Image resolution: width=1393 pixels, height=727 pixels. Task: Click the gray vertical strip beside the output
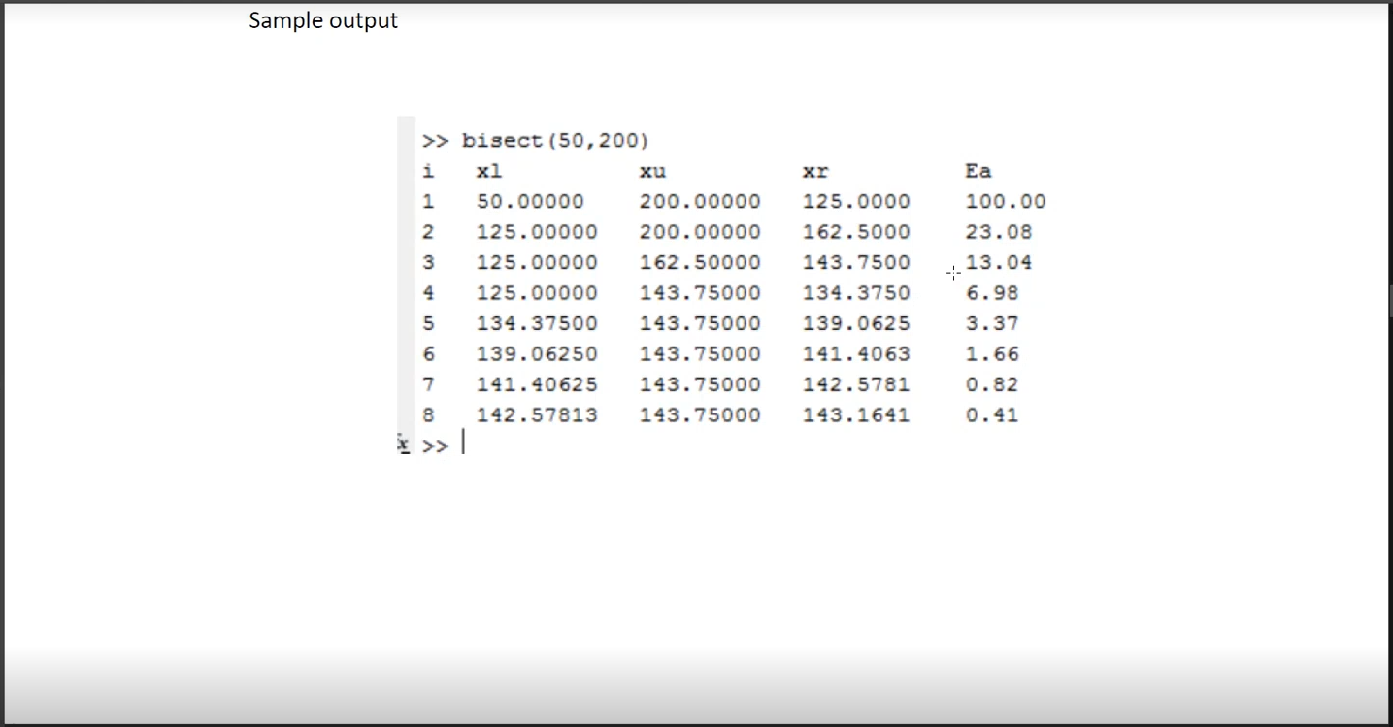pos(405,272)
